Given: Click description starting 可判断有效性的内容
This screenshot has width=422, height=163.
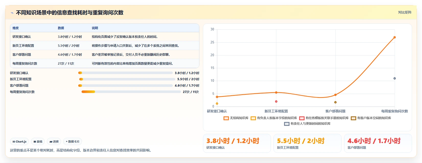Looking at the screenshot, I should tap(133, 64).
